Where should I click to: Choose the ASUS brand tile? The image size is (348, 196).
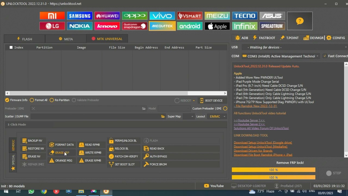[x=272, y=16]
